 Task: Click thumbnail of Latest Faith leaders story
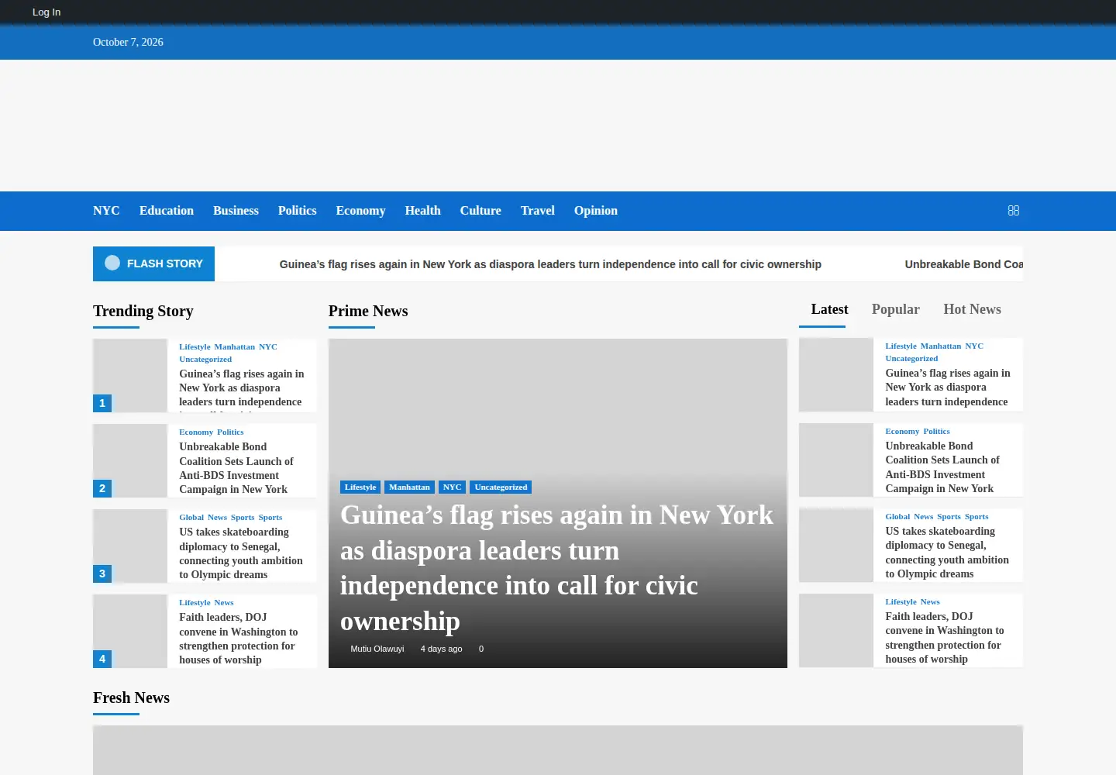(x=836, y=631)
